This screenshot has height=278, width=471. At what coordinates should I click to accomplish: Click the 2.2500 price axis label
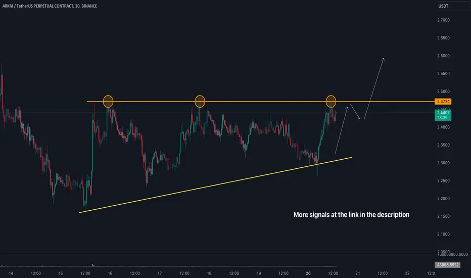(x=443, y=180)
